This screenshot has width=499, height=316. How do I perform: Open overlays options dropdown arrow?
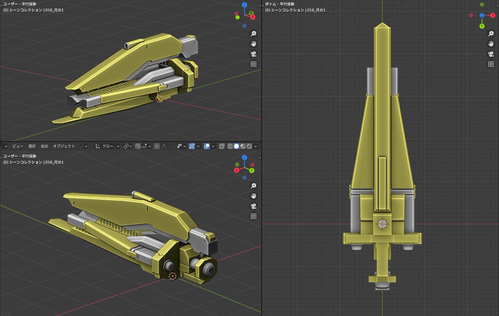[x=213, y=146]
